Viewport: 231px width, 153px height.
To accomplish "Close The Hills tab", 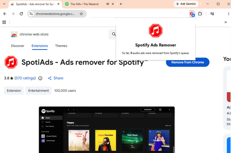I will pyautogui.click(x=113, y=4).
